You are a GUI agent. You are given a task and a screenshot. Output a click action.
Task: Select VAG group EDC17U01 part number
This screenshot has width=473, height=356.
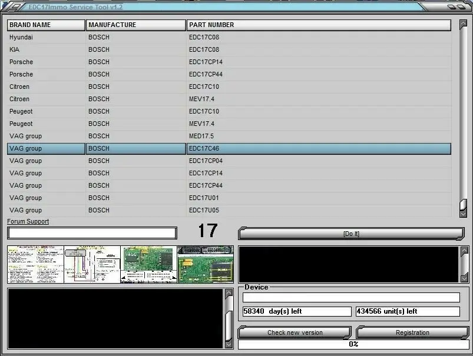pos(204,198)
